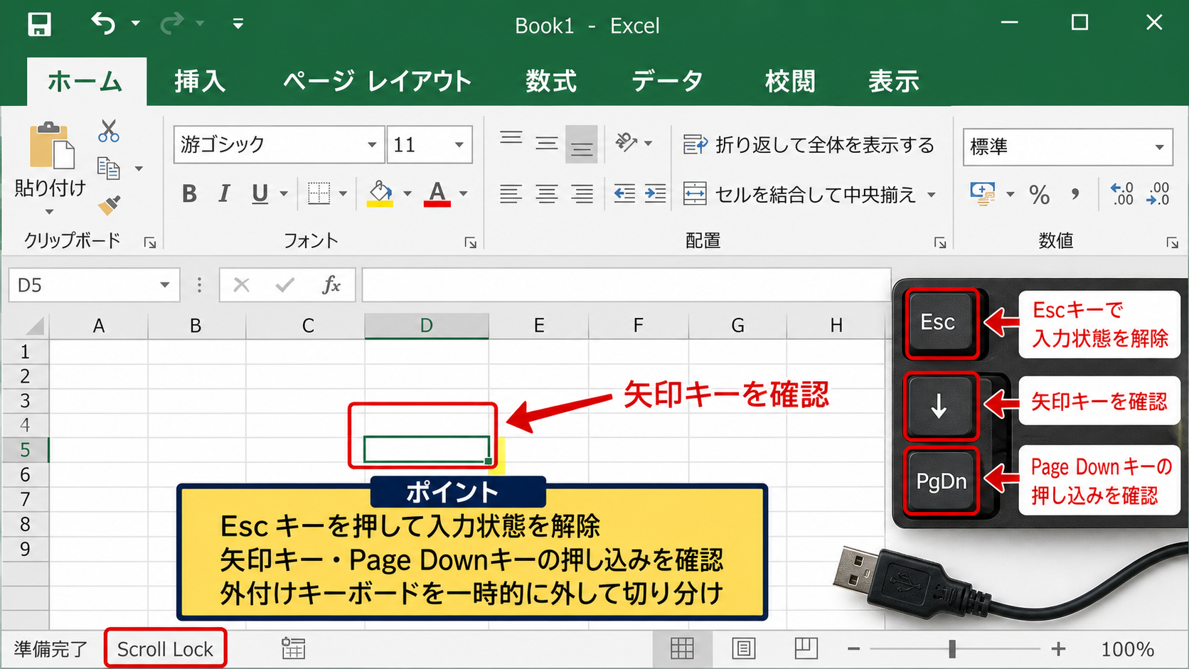
Task: Copy selection with the copy icon
Action: [108, 168]
